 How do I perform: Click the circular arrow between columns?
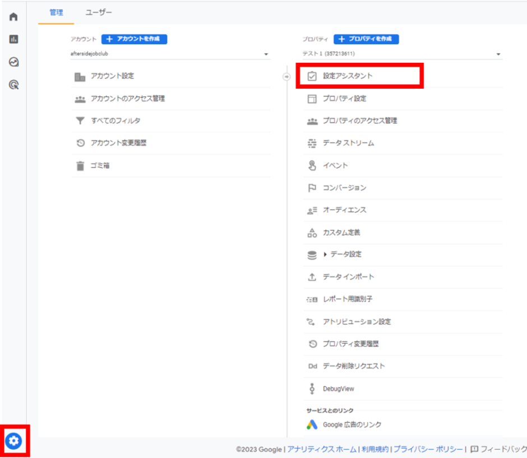click(286, 76)
